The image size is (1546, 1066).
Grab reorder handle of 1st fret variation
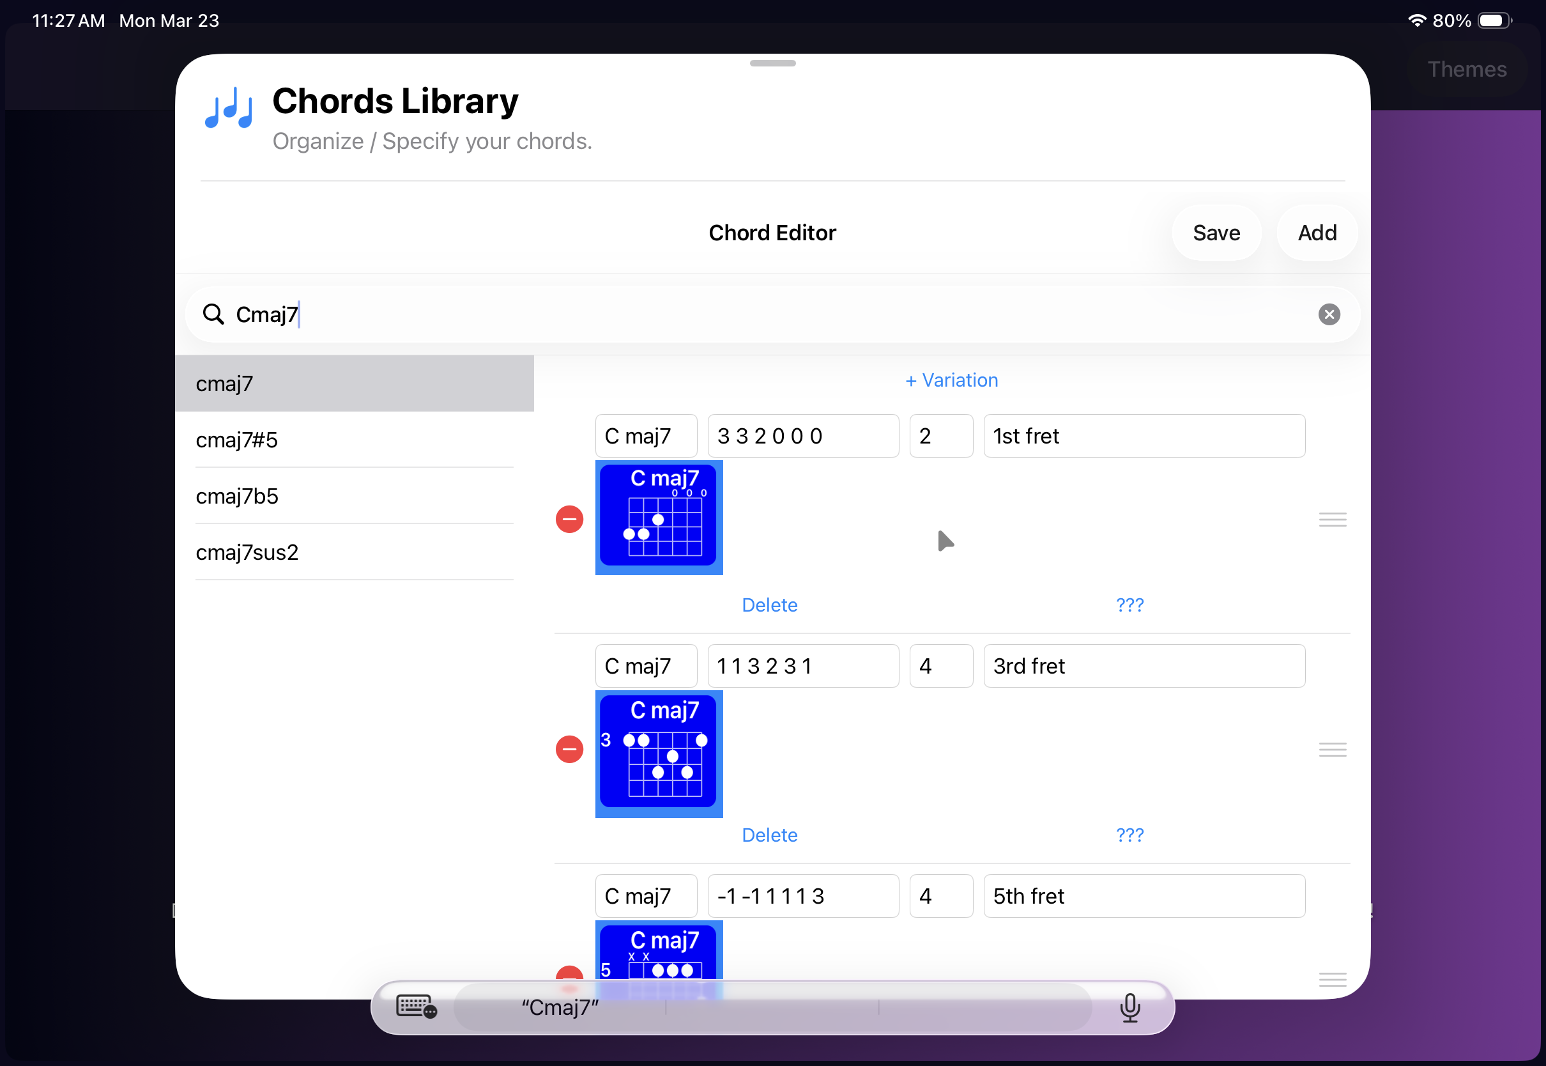coord(1332,519)
